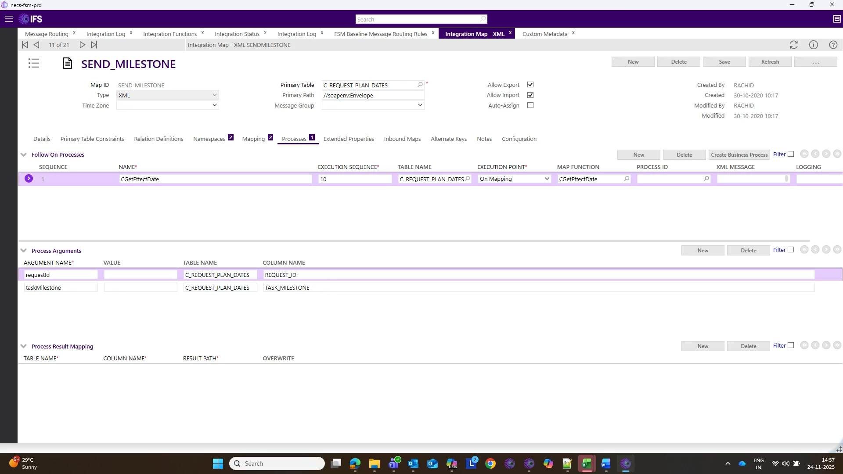Open the Primary Table lookup magnifier
This screenshot has height=474, width=843.
[x=420, y=85]
